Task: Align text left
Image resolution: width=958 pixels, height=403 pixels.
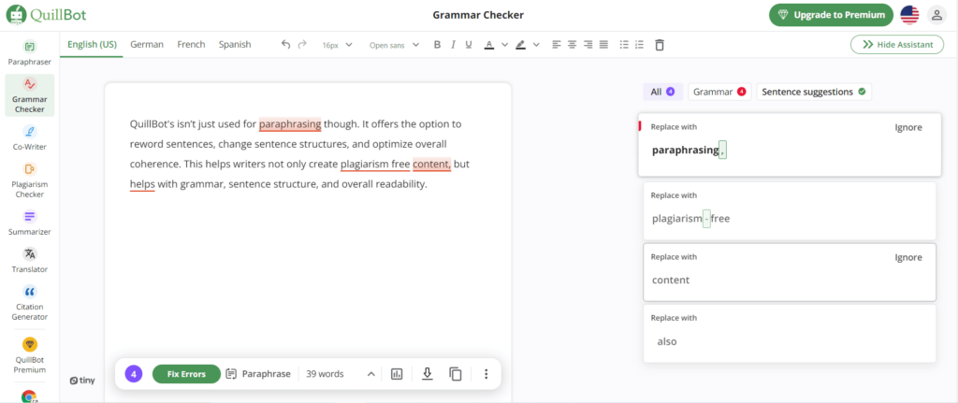Action: click(x=556, y=45)
